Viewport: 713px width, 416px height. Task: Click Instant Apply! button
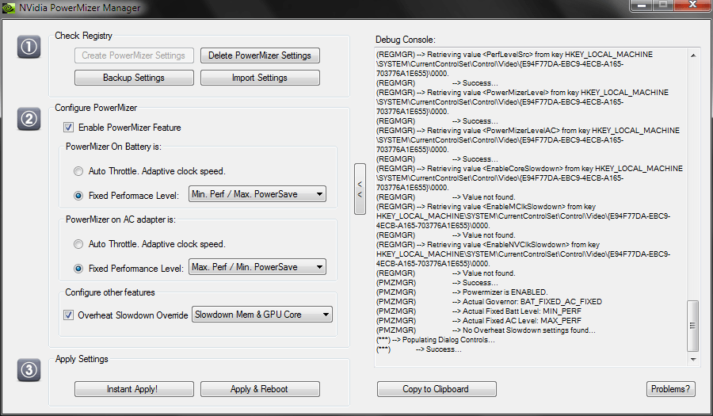pyautogui.click(x=134, y=389)
